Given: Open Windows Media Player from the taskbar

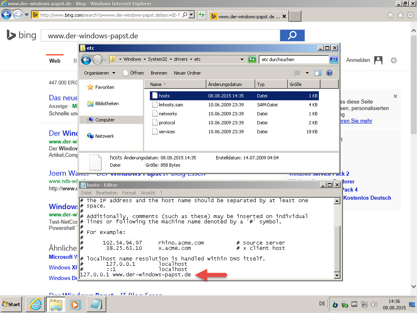Looking at the screenshot, I should pos(75,304).
